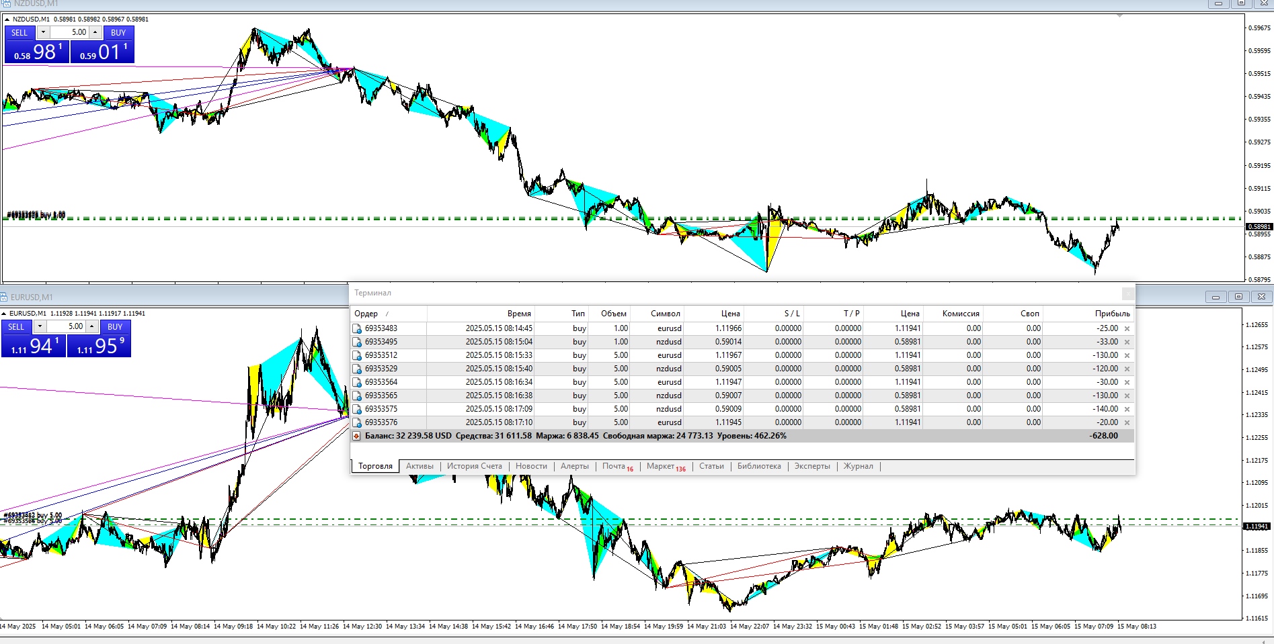Viewport: 1274px width, 644px height.
Task: Open the Активы tab
Action: coord(420,466)
